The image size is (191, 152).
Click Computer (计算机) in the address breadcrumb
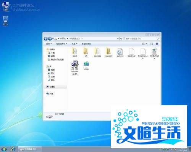(x=63, y=38)
